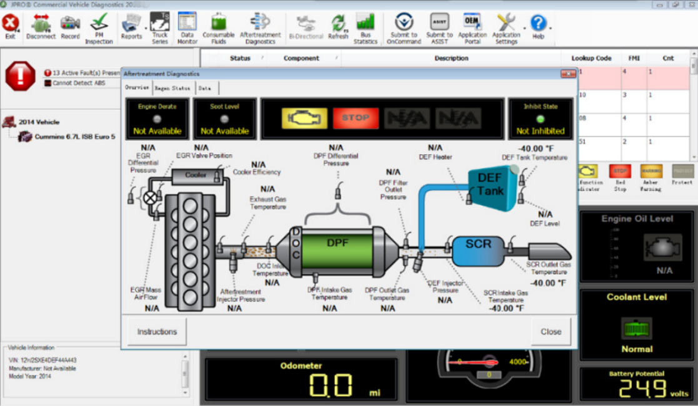Click the Refresh toolbar icon
The image size is (698, 406).
pos(338,27)
